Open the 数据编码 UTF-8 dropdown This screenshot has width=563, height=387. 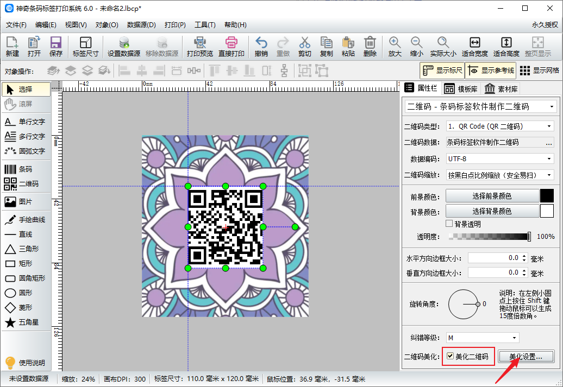[500, 158]
